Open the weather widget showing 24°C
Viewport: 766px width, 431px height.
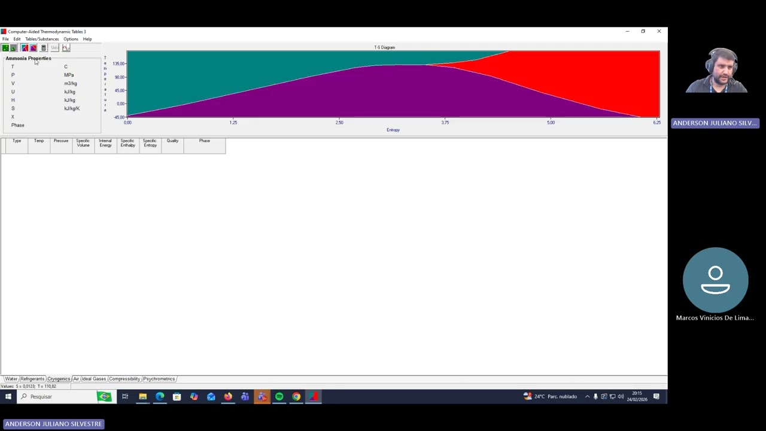tap(550, 396)
